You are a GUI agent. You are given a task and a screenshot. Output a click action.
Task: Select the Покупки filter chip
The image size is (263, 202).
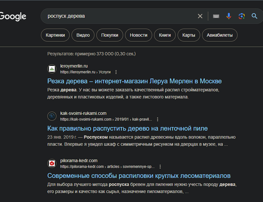pyautogui.click(x=110, y=35)
